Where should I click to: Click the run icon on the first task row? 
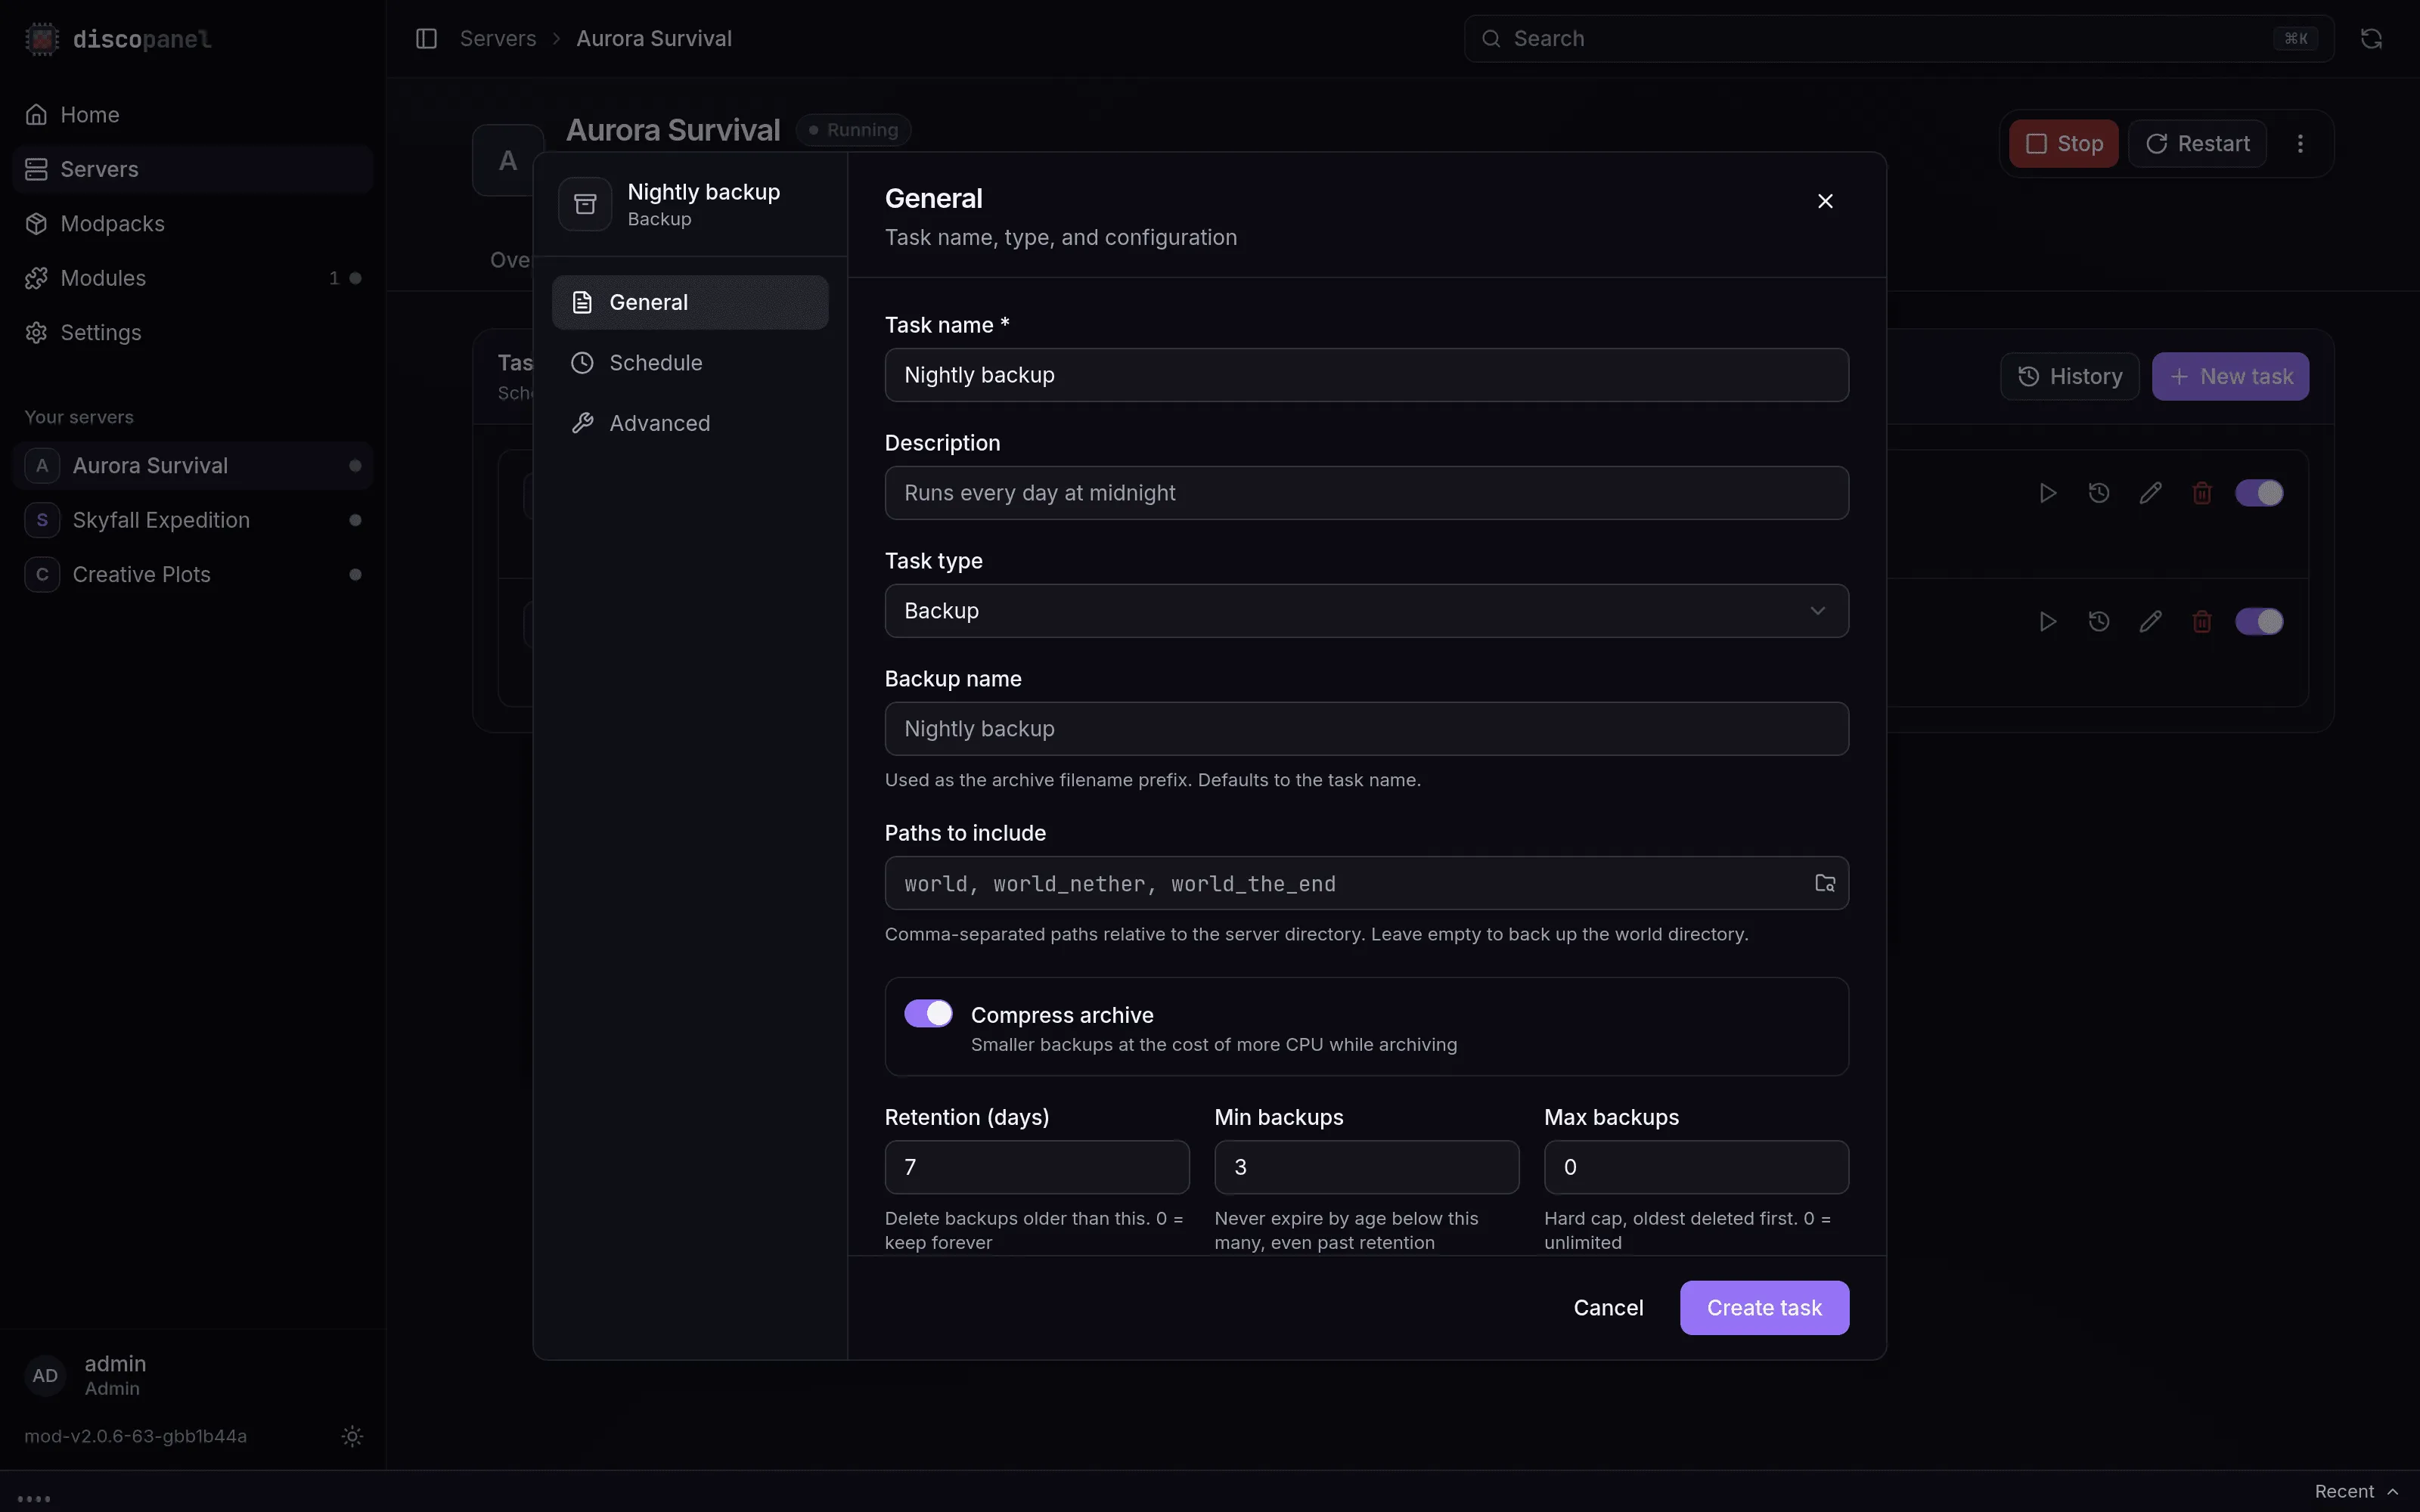click(x=2047, y=493)
